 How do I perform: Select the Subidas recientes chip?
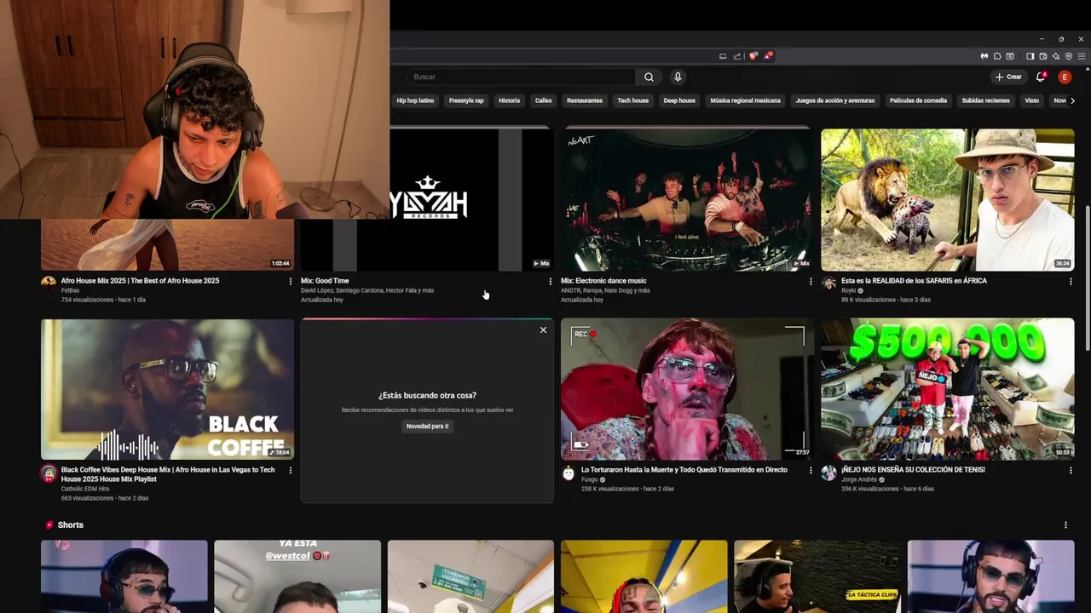[x=985, y=100]
